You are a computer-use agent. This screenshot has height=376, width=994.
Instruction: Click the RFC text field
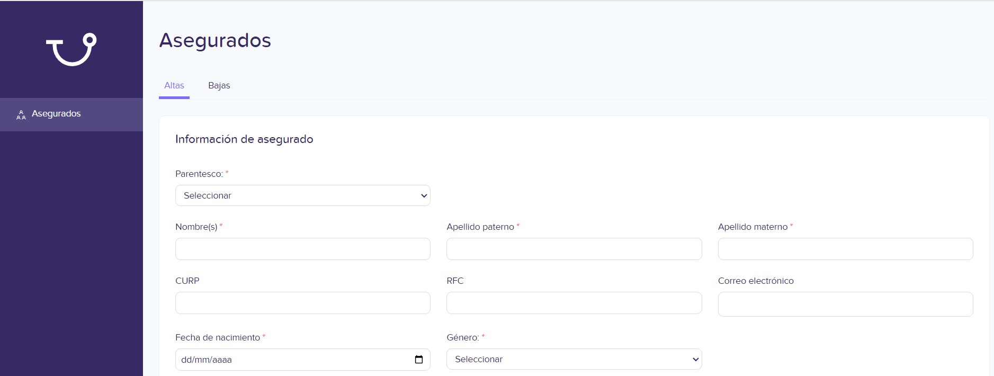(574, 303)
